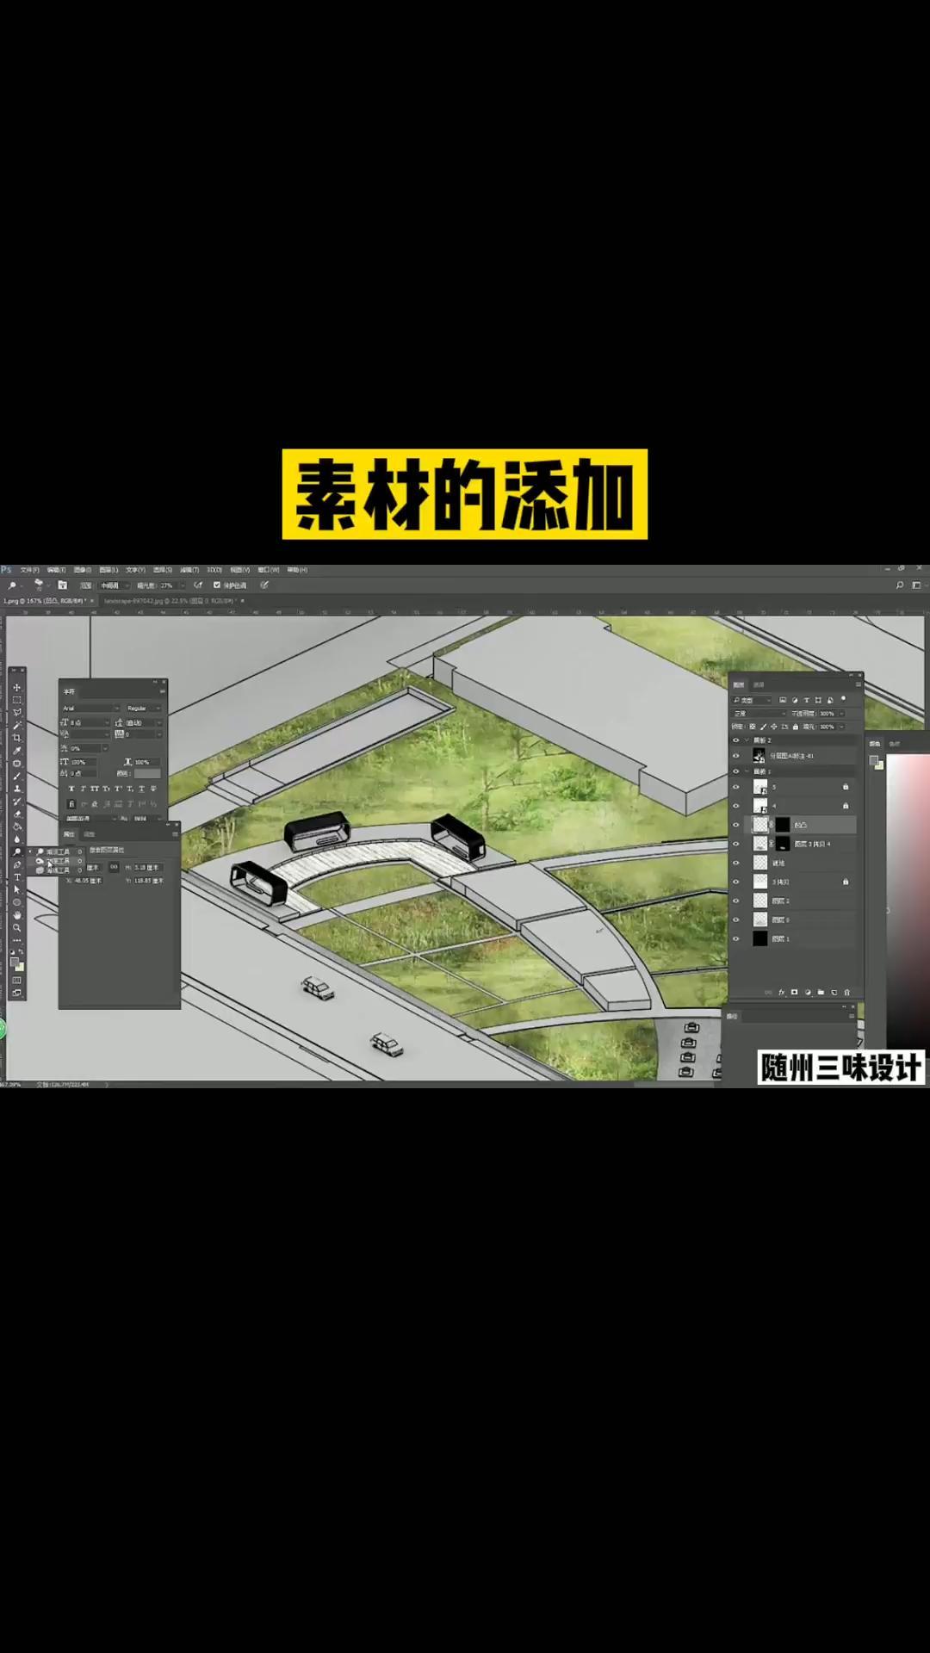Open the Arial font family dropdown
The width and height of the screenshot is (930, 1653).
90,709
